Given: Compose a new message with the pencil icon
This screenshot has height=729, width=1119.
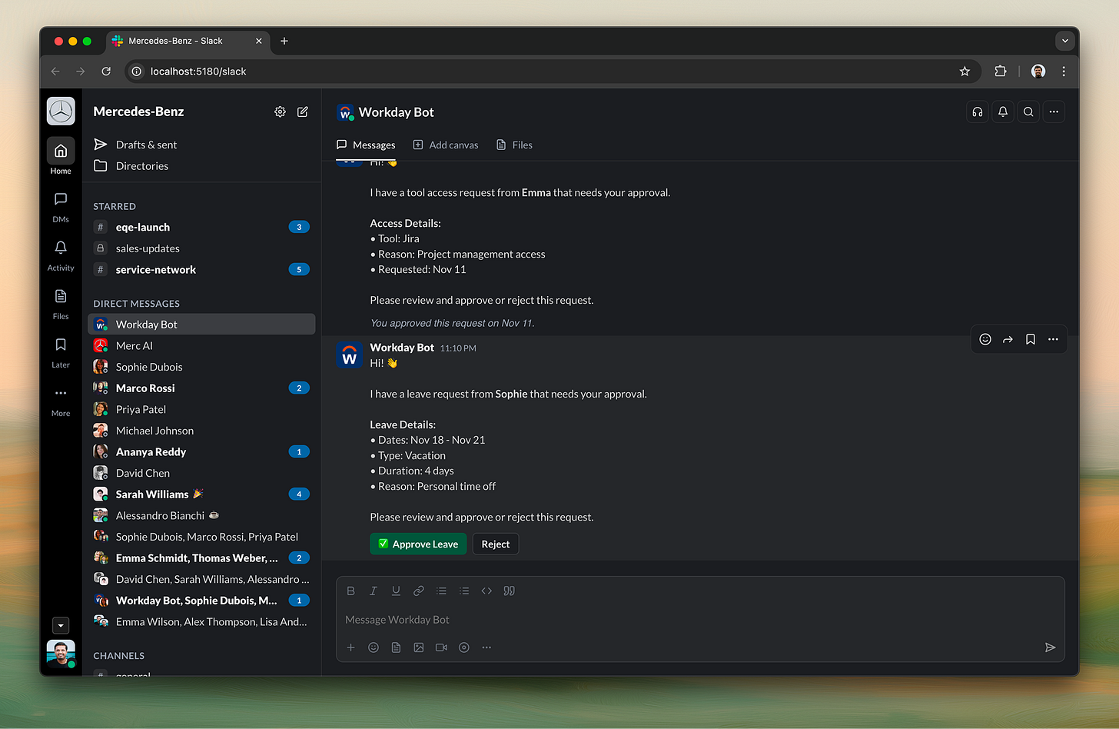Looking at the screenshot, I should (303, 112).
